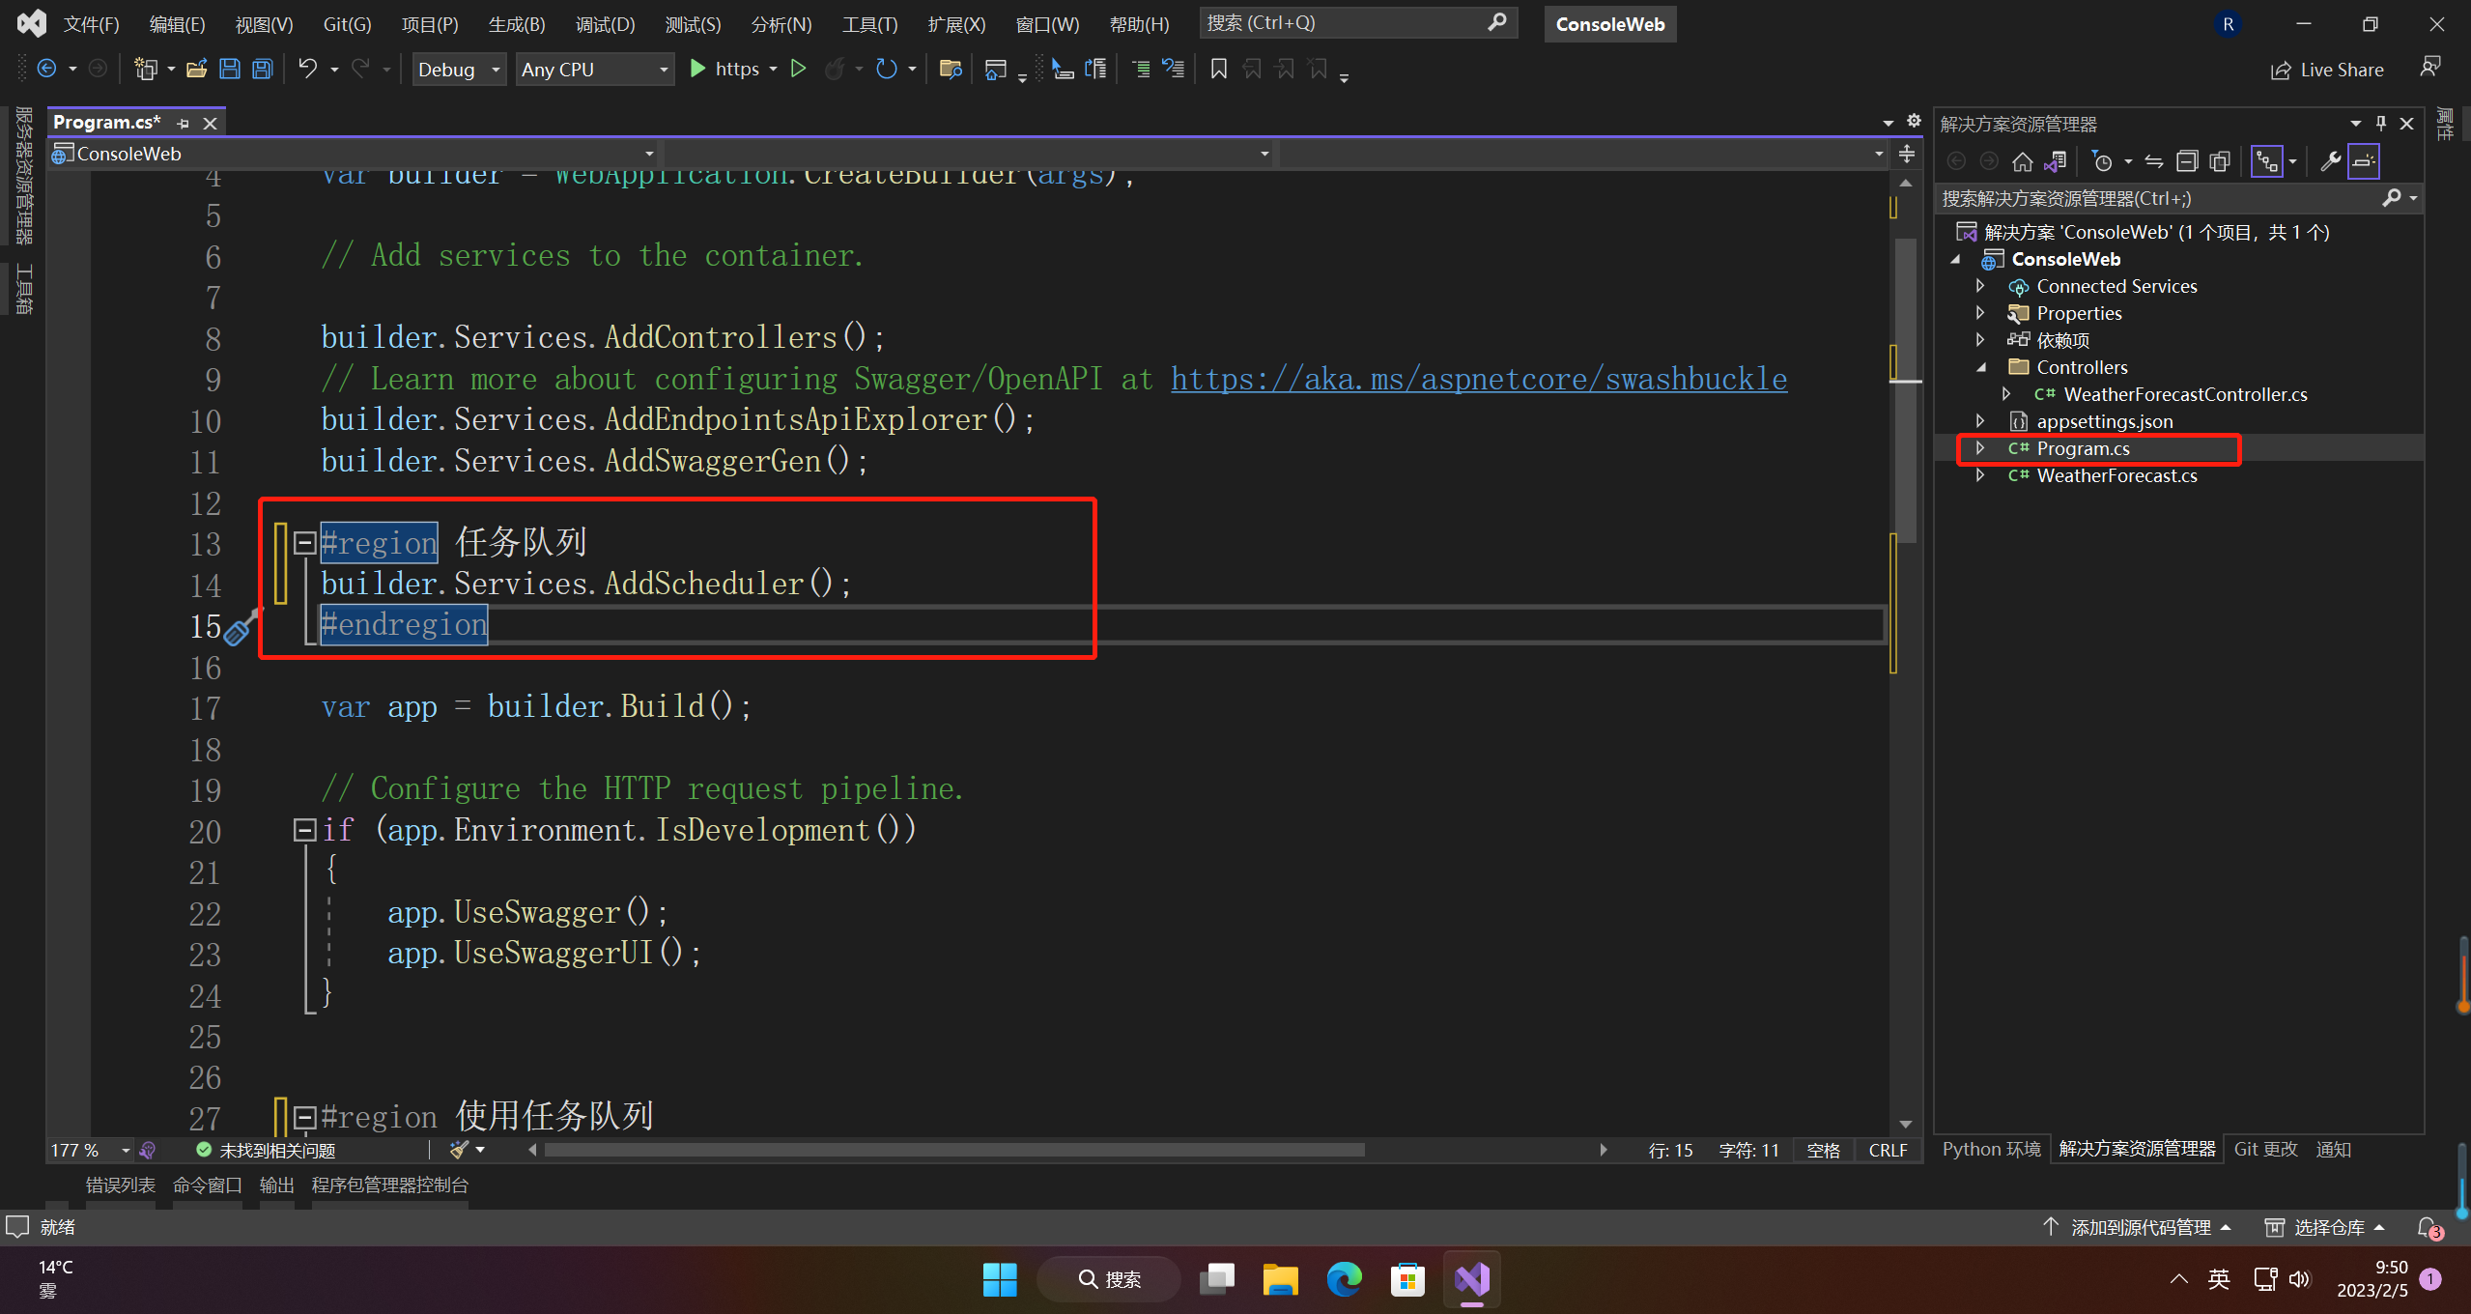Expand the Properties node in Solution Explorer
The image size is (2471, 1314).
(x=1980, y=313)
